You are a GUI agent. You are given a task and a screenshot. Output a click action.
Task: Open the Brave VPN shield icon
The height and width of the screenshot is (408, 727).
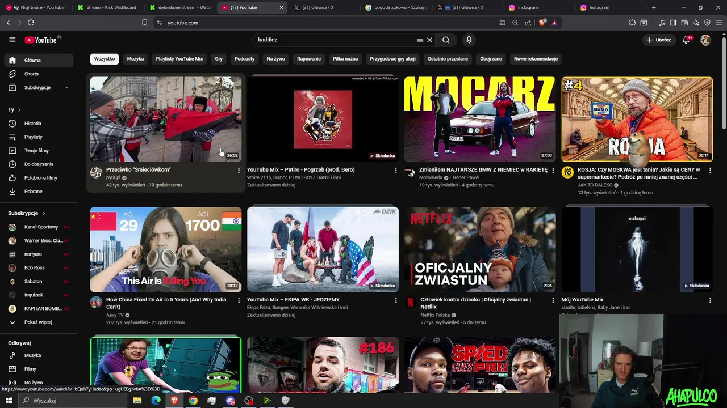(x=707, y=23)
